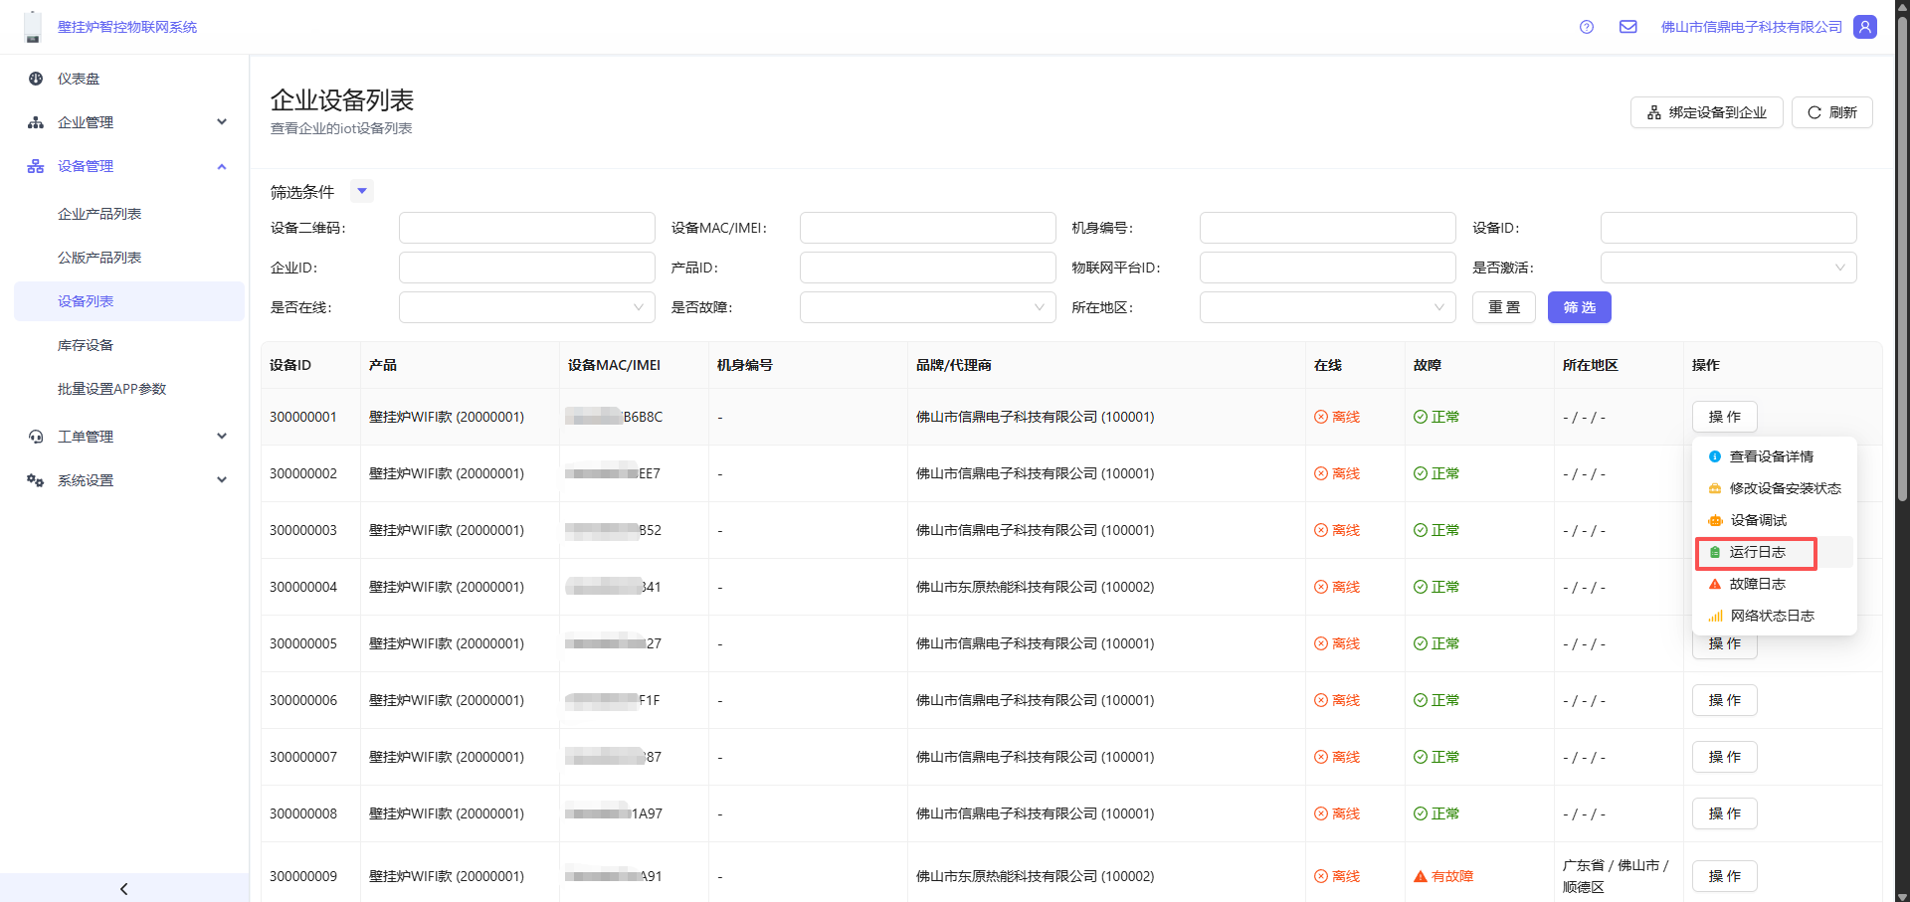Open the mail messages icon

pyautogui.click(x=1627, y=27)
